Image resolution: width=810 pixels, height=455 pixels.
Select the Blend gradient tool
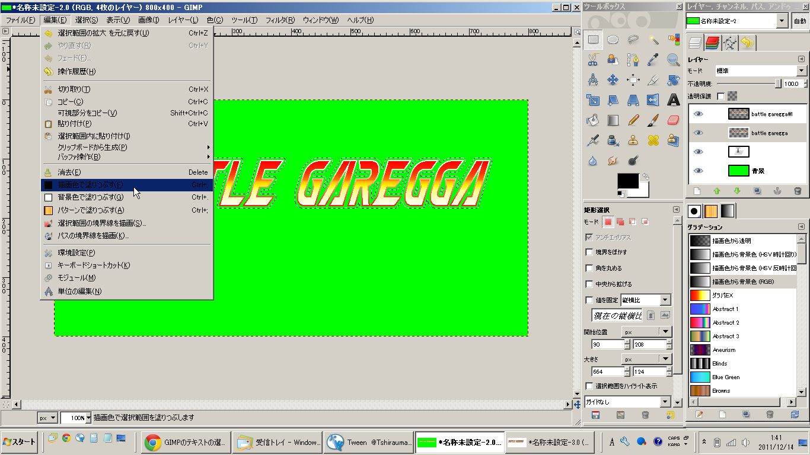(613, 120)
